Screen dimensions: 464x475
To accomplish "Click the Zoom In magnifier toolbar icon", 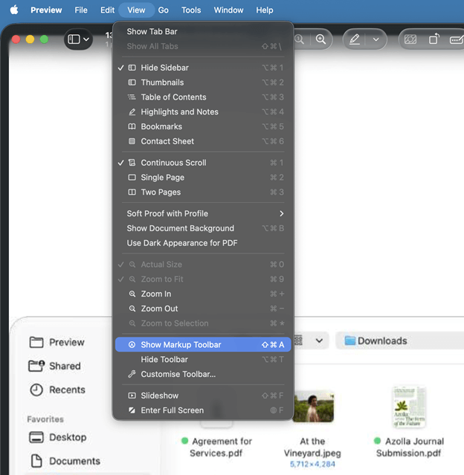I will click(x=321, y=39).
